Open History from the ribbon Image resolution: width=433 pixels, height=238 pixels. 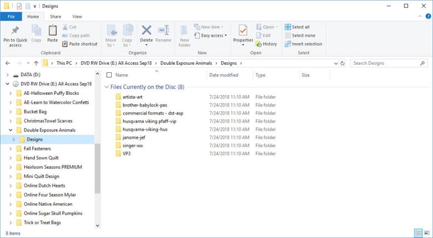click(x=266, y=44)
